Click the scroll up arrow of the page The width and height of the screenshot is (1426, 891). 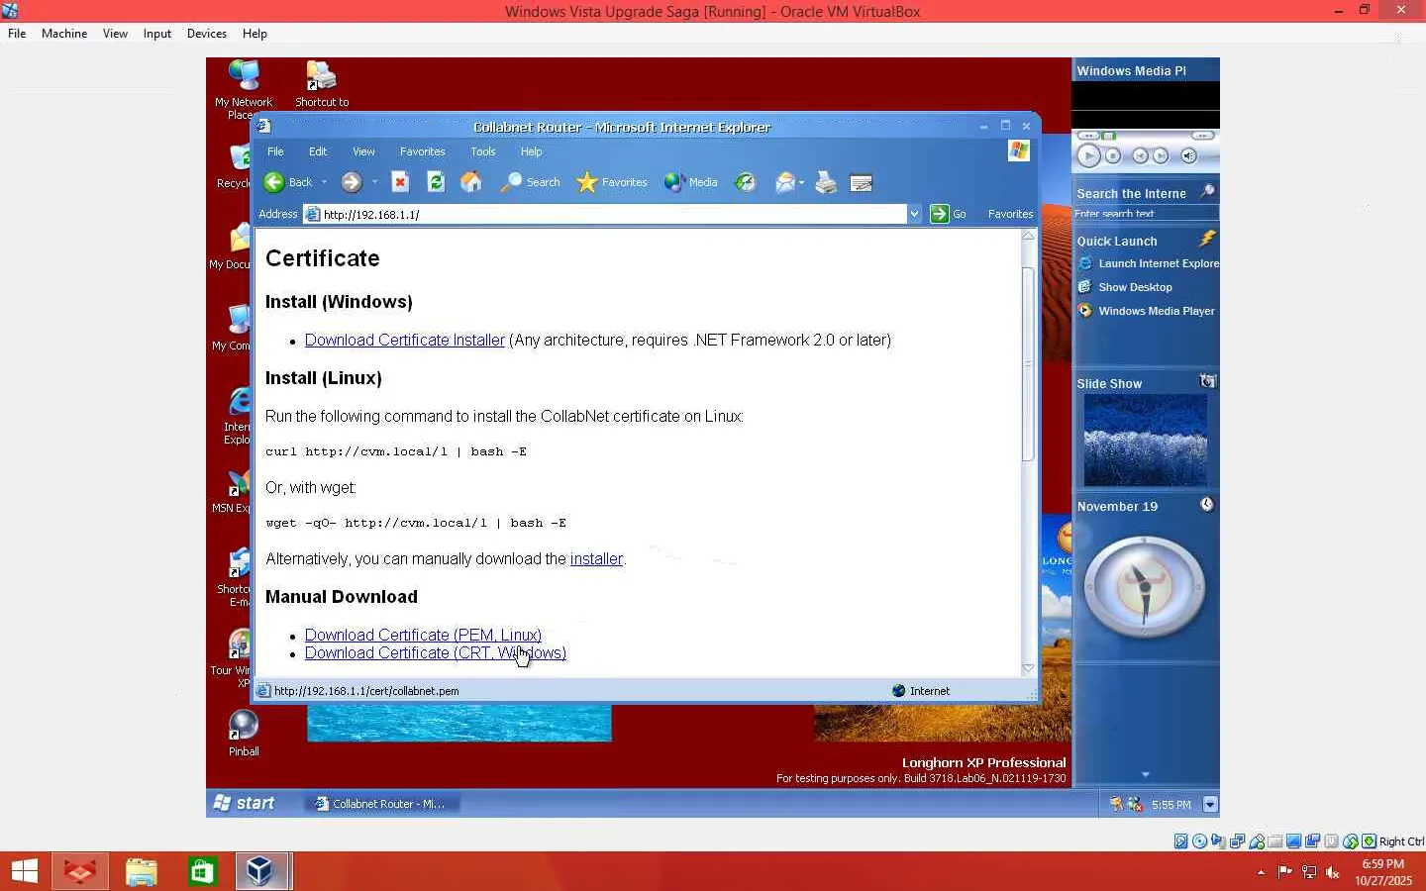point(1028,236)
